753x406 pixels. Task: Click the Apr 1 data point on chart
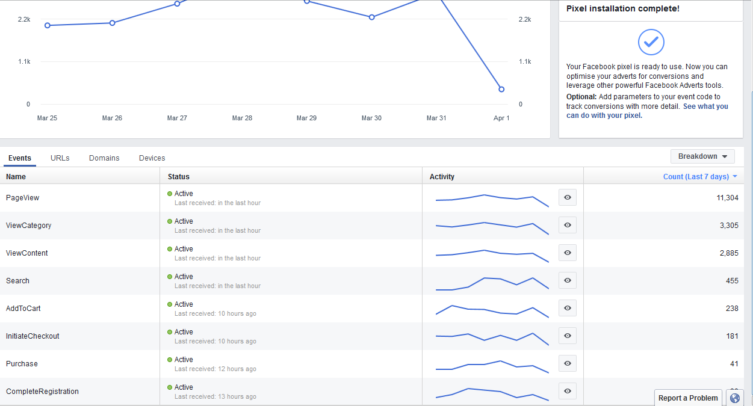pos(501,89)
